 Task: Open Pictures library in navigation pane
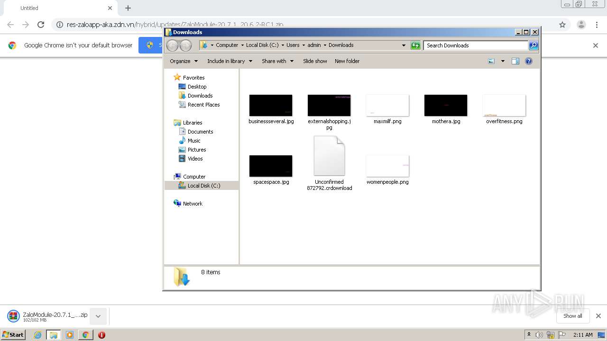[x=196, y=150]
